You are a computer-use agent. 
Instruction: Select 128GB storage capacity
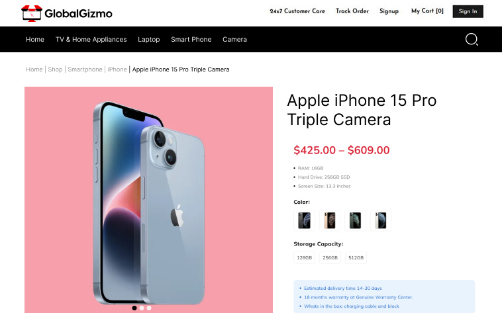[304, 257]
